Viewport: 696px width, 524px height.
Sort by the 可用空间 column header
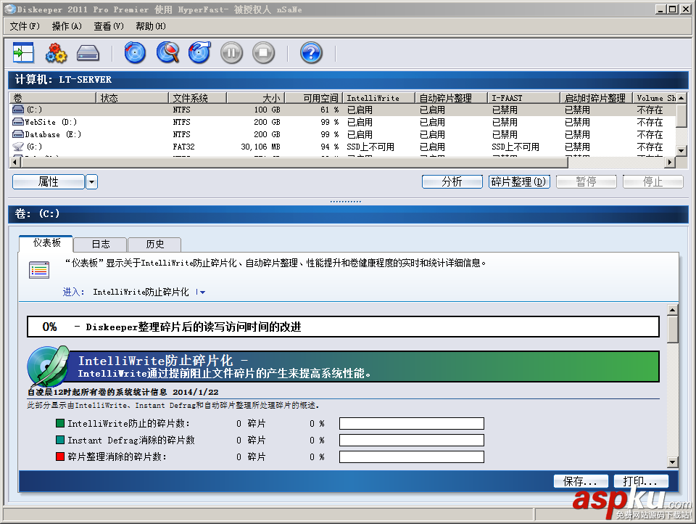click(313, 98)
